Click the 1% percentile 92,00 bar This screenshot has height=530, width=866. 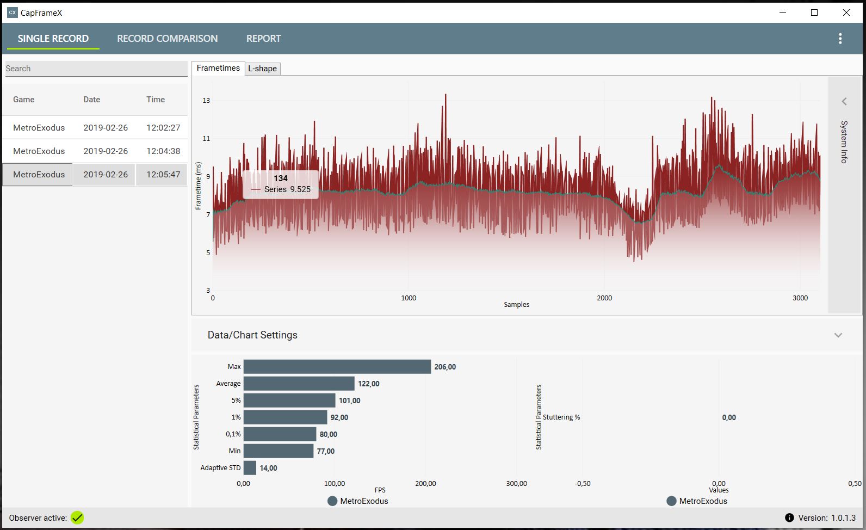[286, 417]
